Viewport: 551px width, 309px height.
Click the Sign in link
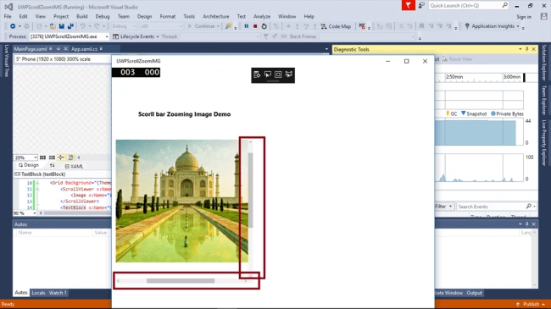(524, 17)
